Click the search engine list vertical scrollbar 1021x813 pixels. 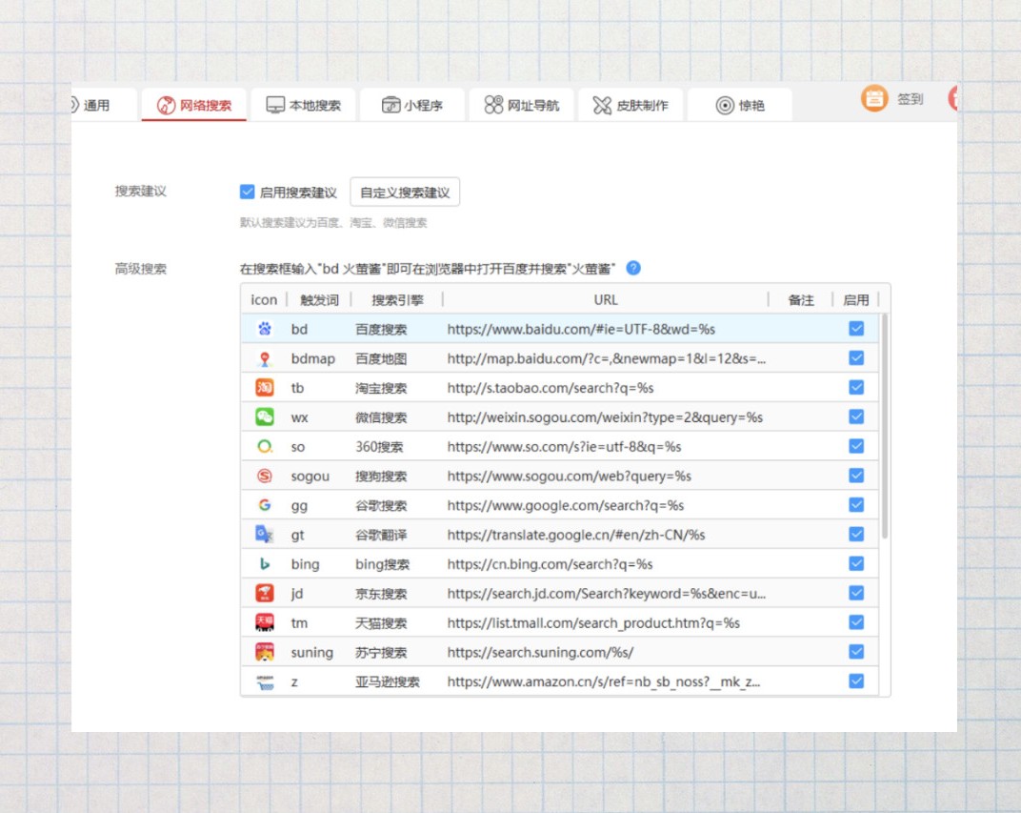tap(884, 429)
